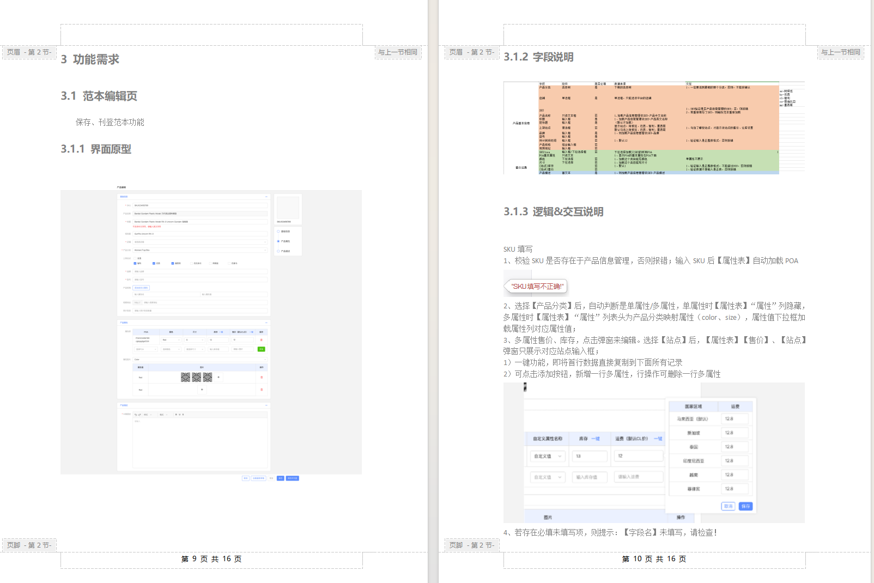874x583 pixels.
Task: Click the line starting '3、多属性售价、库存'
Action: tap(654, 340)
